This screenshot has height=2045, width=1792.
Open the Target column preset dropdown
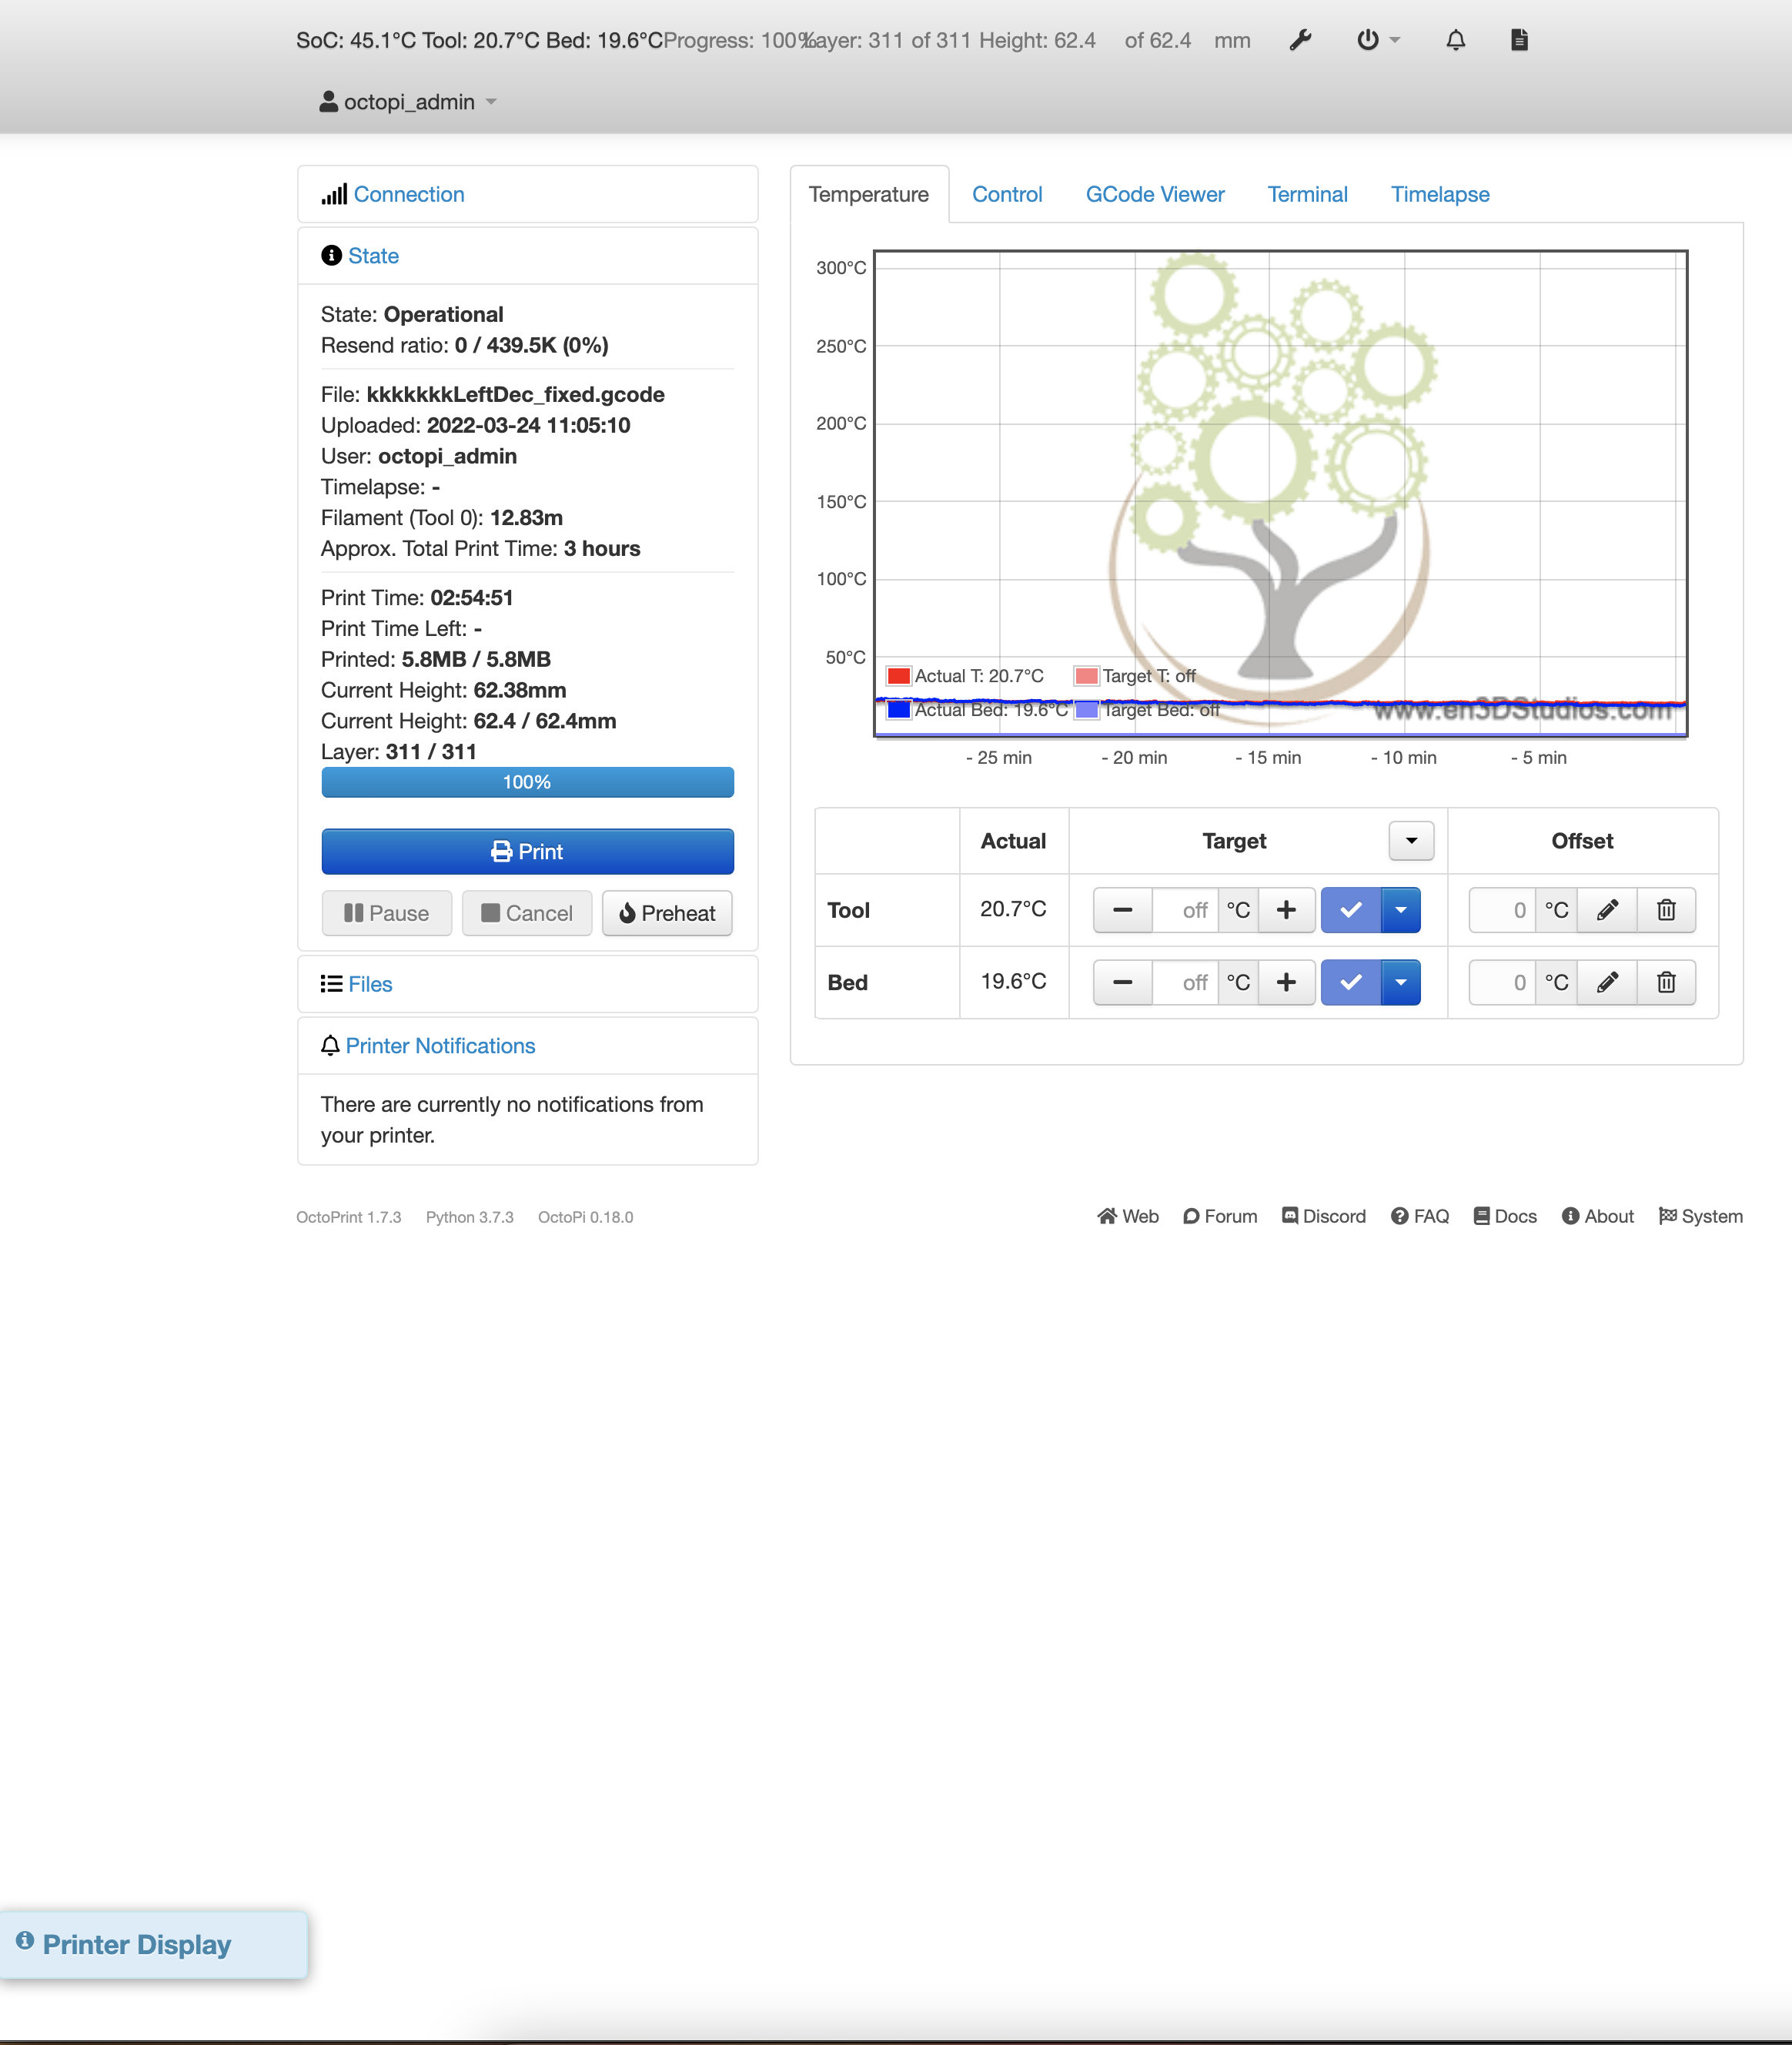point(1410,840)
